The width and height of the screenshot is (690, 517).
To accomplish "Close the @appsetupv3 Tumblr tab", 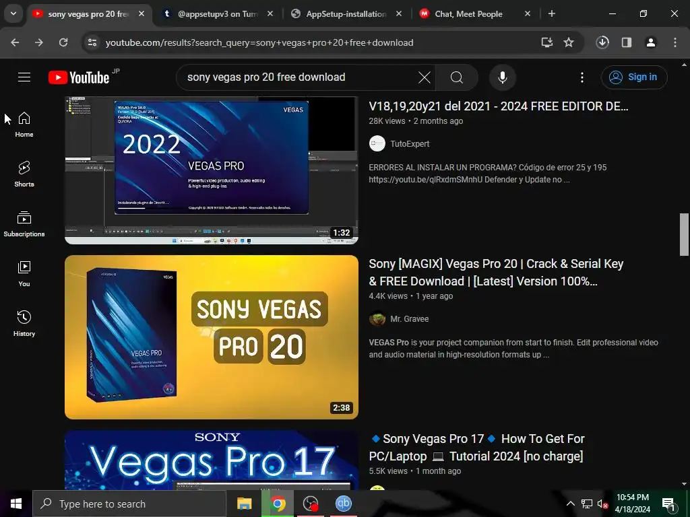I will (x=270, y=14).
